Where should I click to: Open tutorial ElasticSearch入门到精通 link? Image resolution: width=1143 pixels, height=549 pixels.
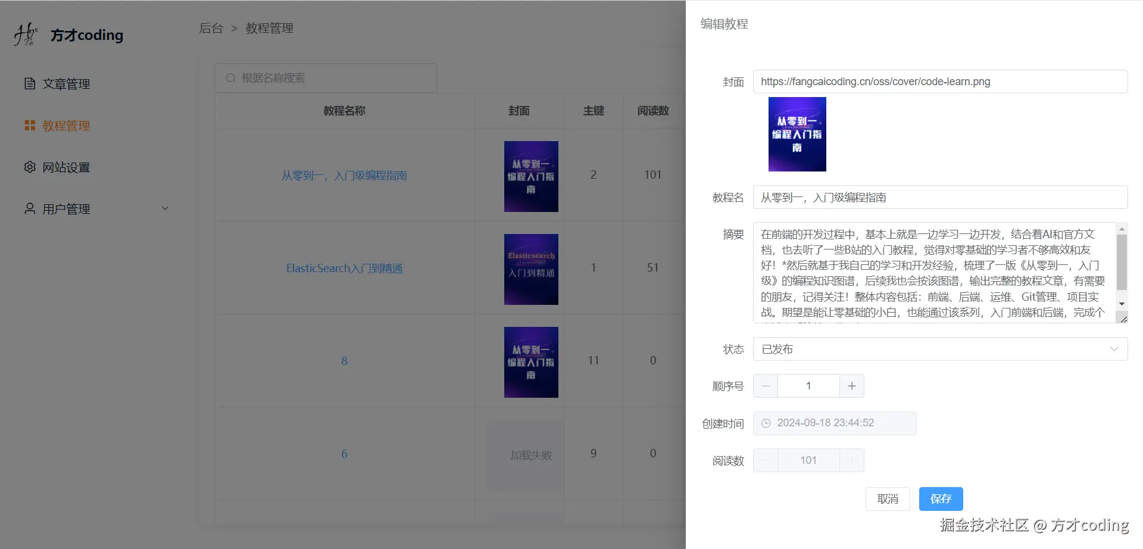pyautogui.click(x=344, y=269)
